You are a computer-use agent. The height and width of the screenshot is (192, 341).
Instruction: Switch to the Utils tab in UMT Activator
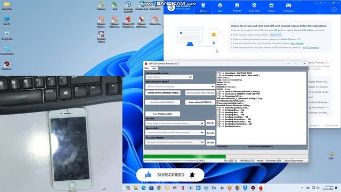click(154, 68)
